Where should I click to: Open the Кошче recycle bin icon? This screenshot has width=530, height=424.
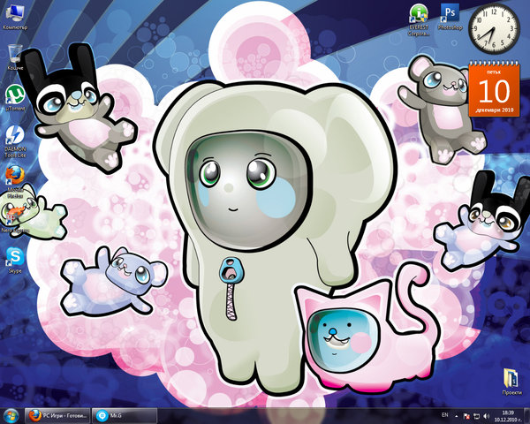tap(15, 57)
